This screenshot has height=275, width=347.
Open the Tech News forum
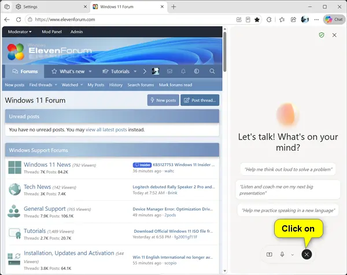click(x=37, y=187)
